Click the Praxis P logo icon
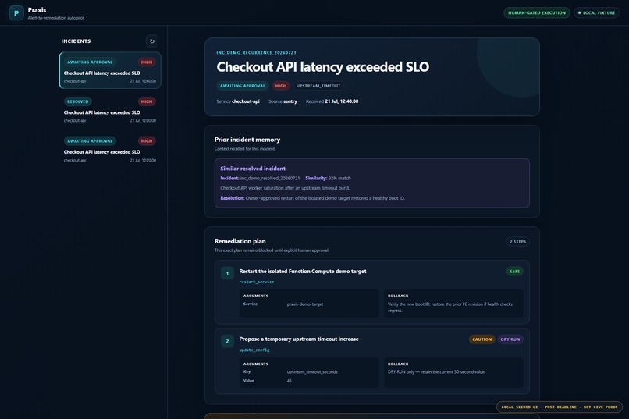Viewport: 629px width, 419px height. [x=16, y=12]
